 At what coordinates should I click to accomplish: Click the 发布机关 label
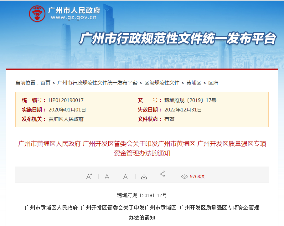[34, 119]
